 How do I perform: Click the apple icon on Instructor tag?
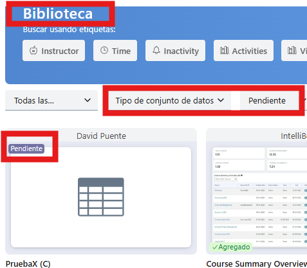[x=33, y=51]
